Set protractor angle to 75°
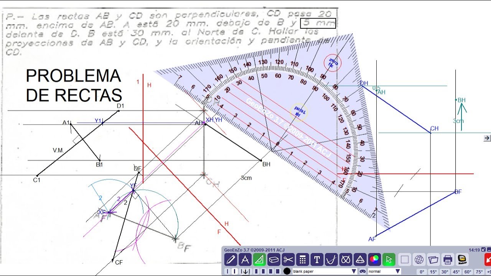Image resolution: width=491 pixels, height=276 pixels. [479, 272]
